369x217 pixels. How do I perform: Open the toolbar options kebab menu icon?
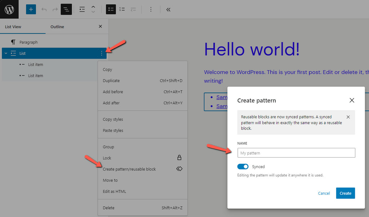tap(151, 9)
